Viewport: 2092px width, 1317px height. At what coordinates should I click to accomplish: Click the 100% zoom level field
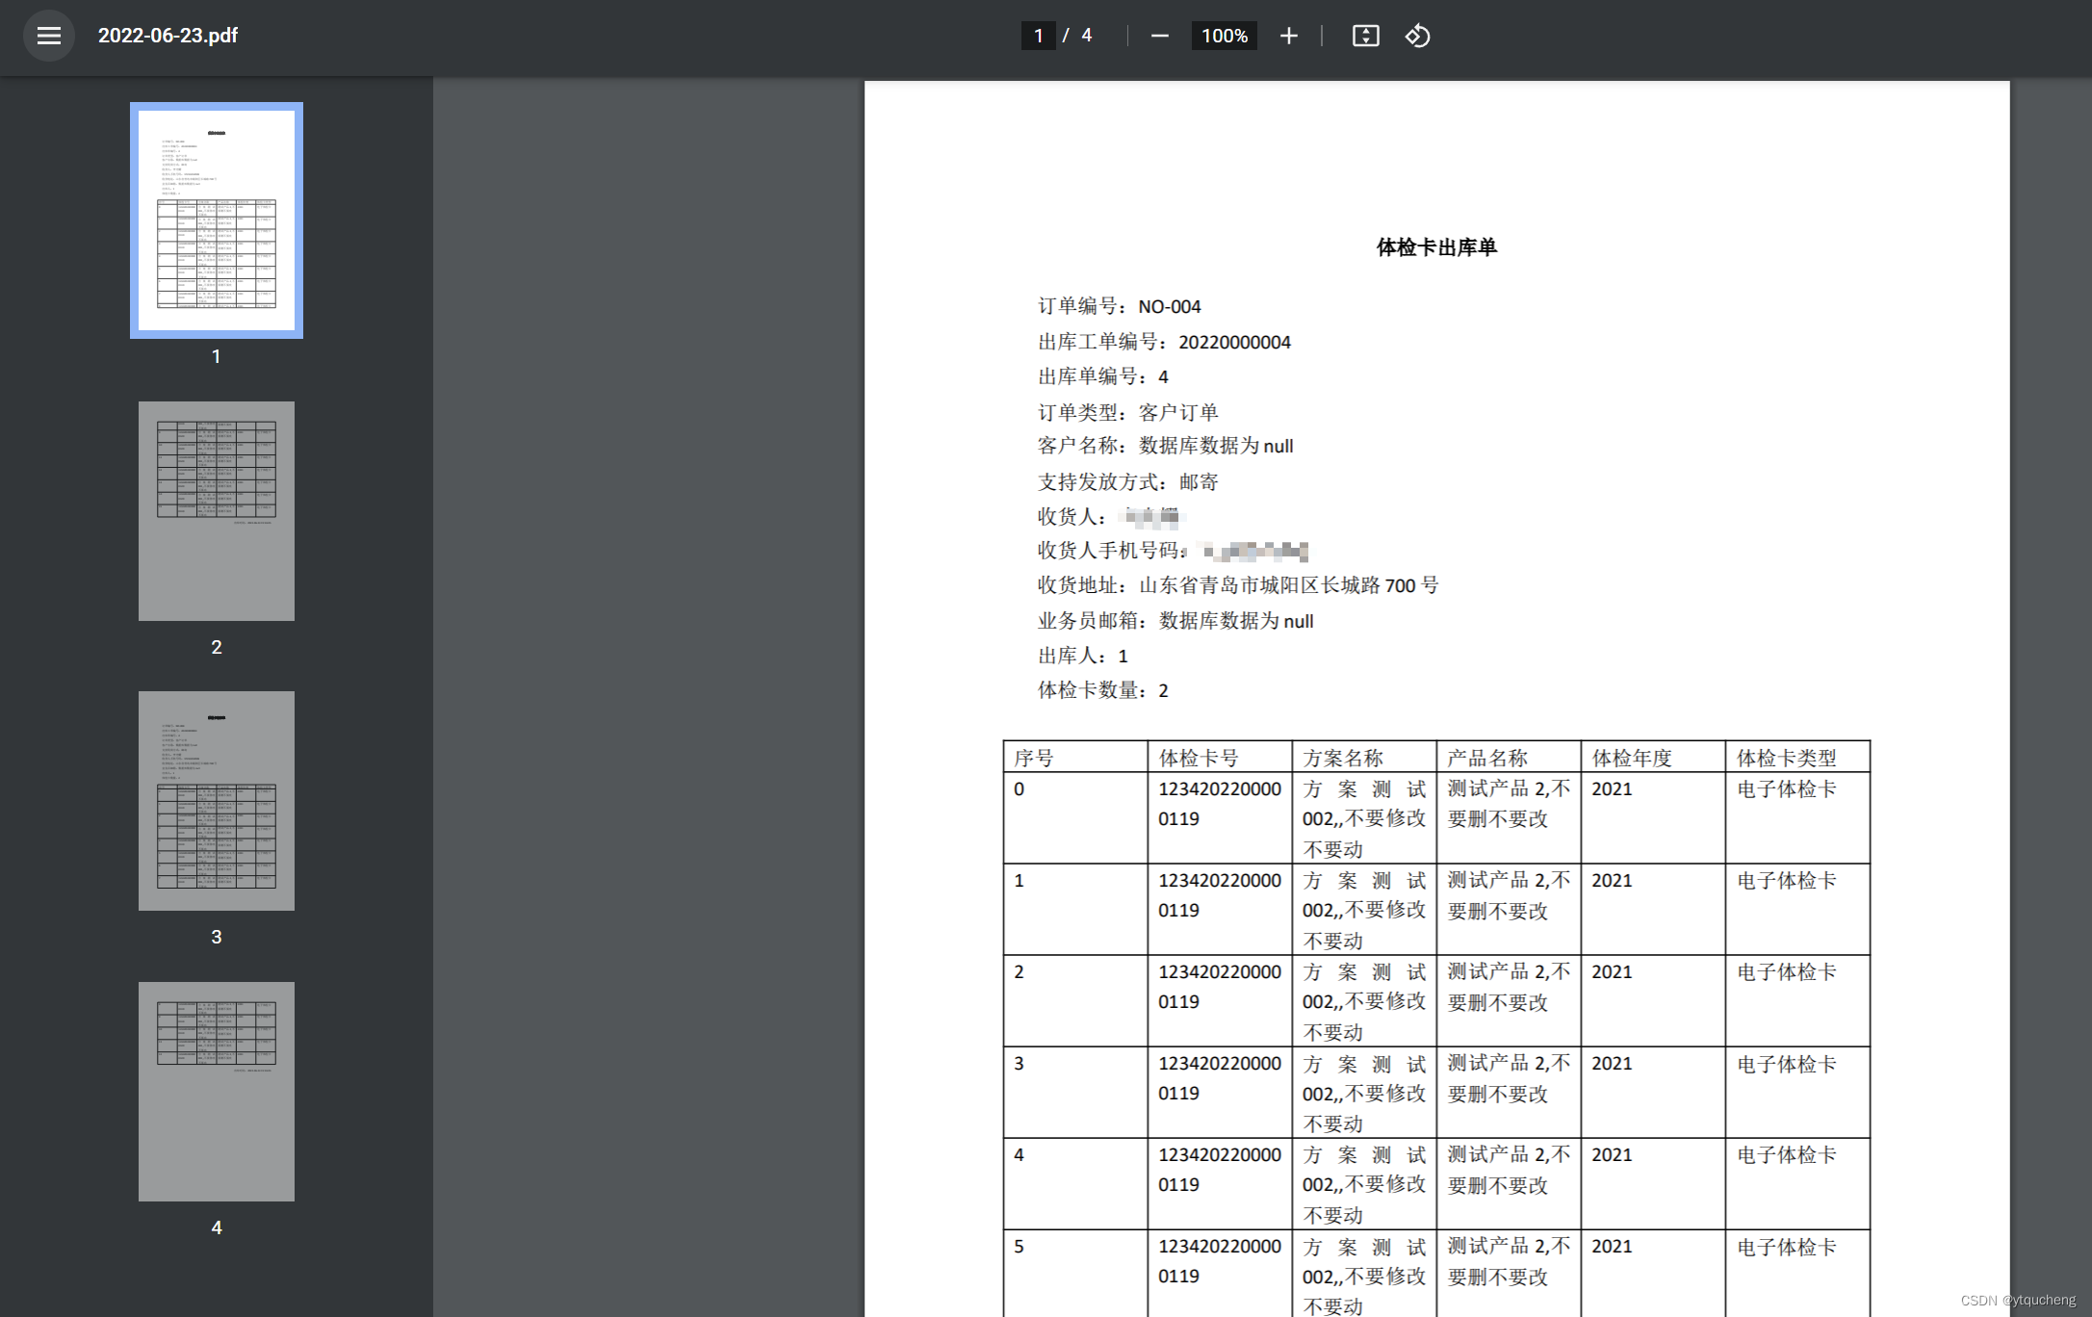(x=1224, y=36)
